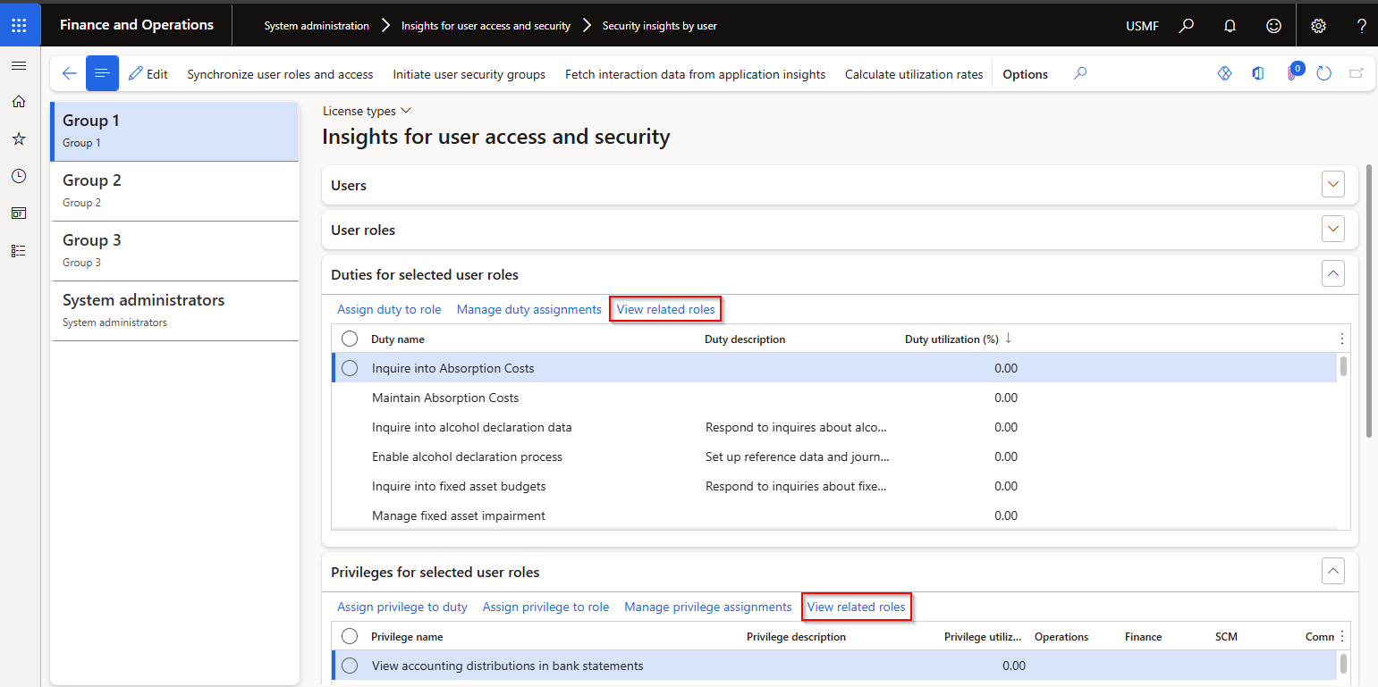This screenshot has height=687, width=1378.
Task: Click Synchronize user roles and access
Action: click(280, 74)
